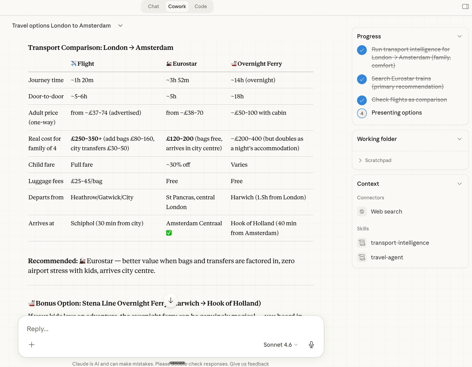
Task: Click into the Reply input field
Action: tap(171, 329)
